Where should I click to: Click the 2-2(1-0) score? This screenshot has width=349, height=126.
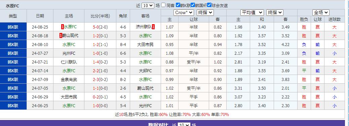[100, 71]
